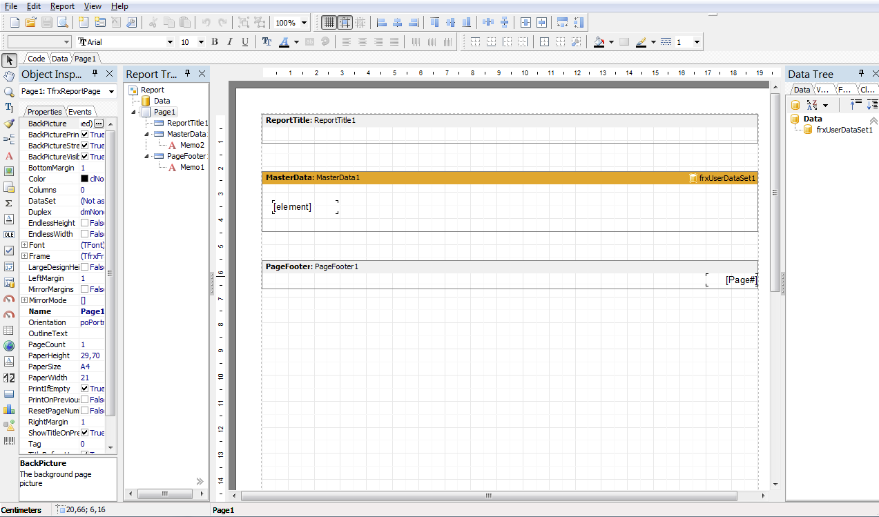Toggle Show grid button
The width and height of the screenshot is (879, 517).
tap(329, 23)
